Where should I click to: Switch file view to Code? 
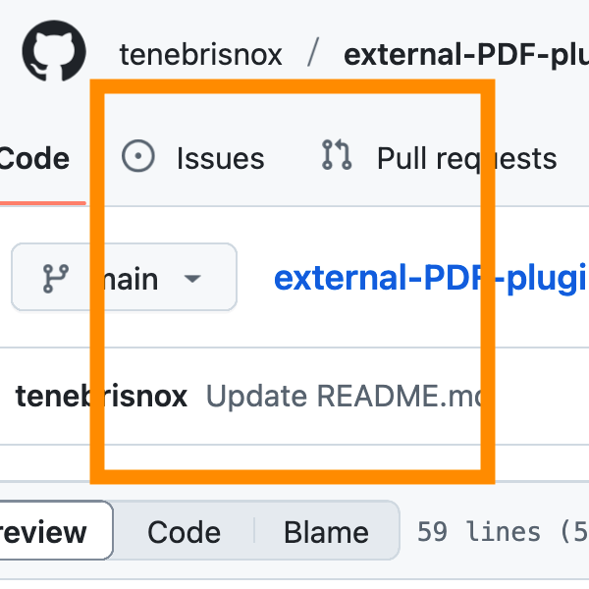coord(184,532)
